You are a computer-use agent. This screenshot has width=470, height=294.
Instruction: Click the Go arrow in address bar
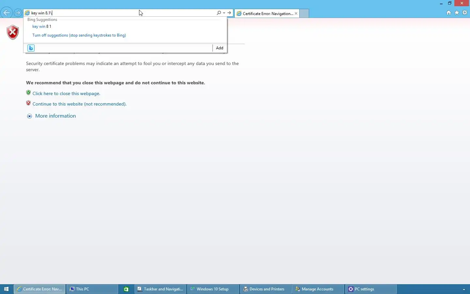(229, 13)
